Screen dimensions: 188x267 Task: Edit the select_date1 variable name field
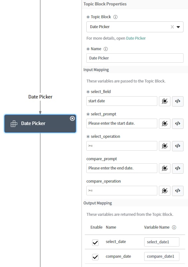[161, 242]
